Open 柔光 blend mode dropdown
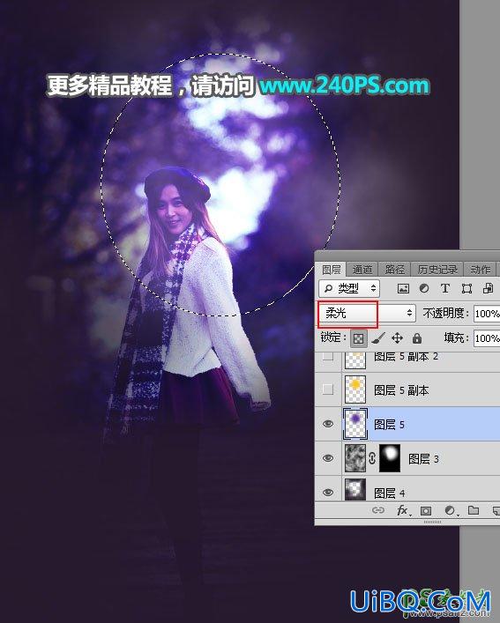Screen dimensions: 500x623 367,314
